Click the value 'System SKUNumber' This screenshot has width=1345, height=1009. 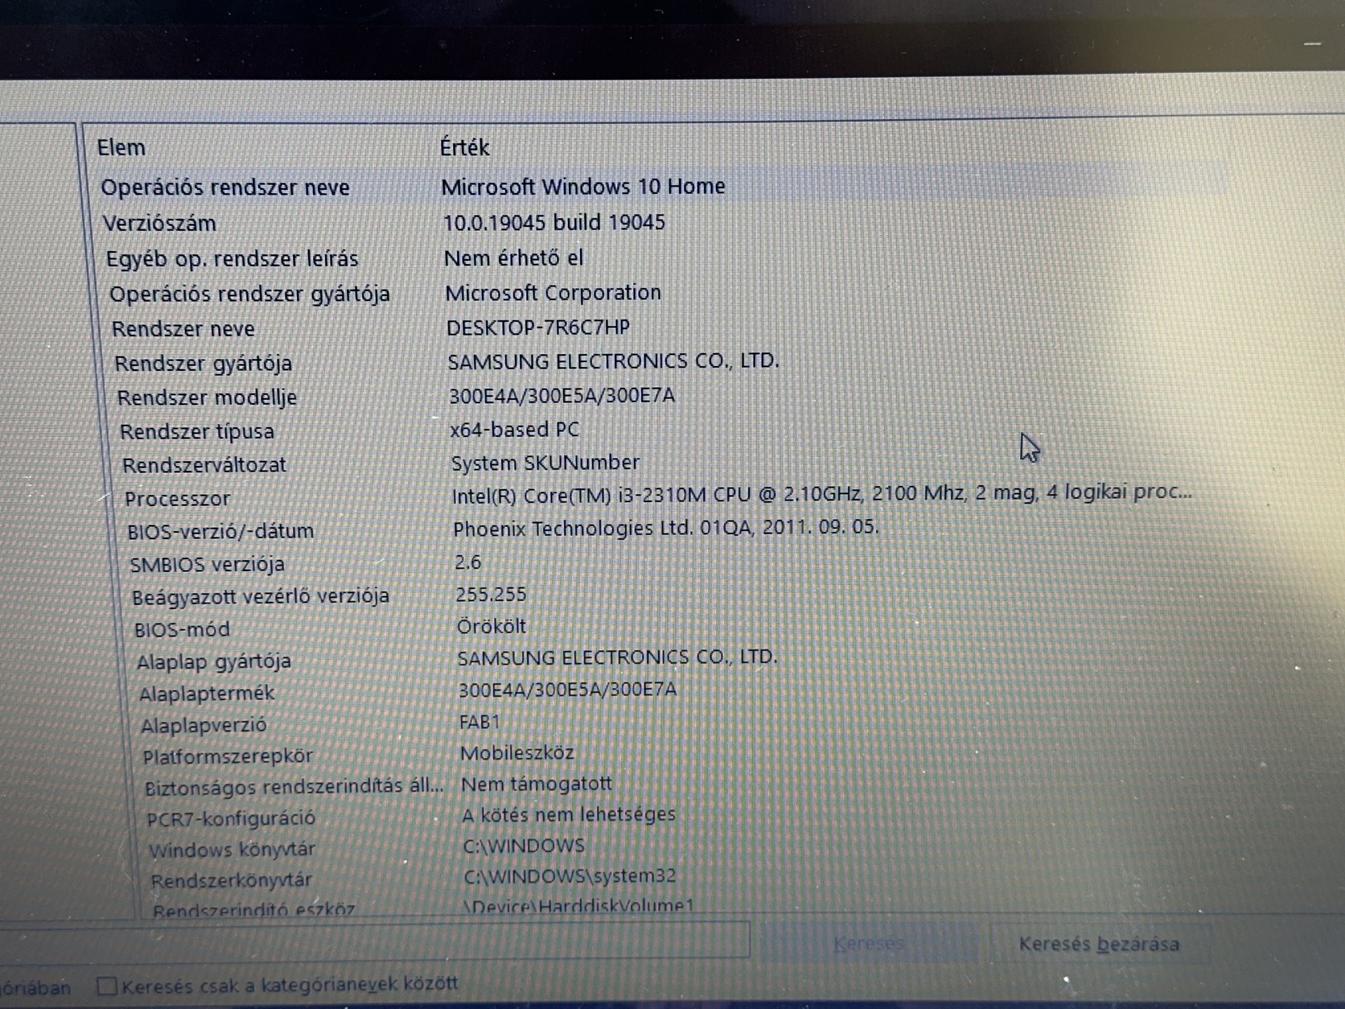click(545, 463)
